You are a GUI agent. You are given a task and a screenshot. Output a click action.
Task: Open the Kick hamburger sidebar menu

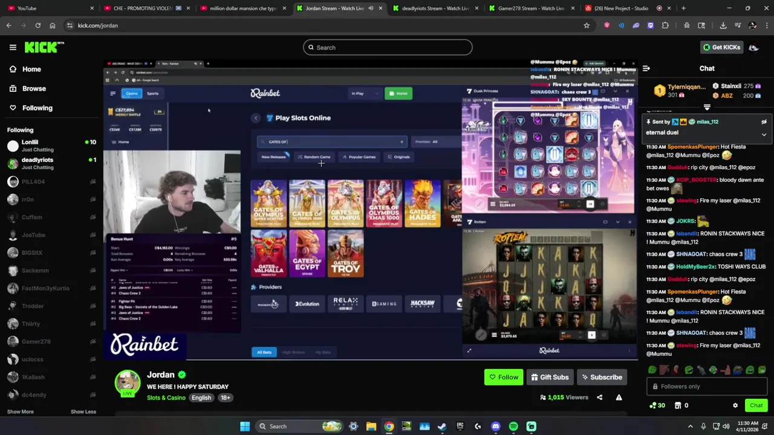pos(13,47)
